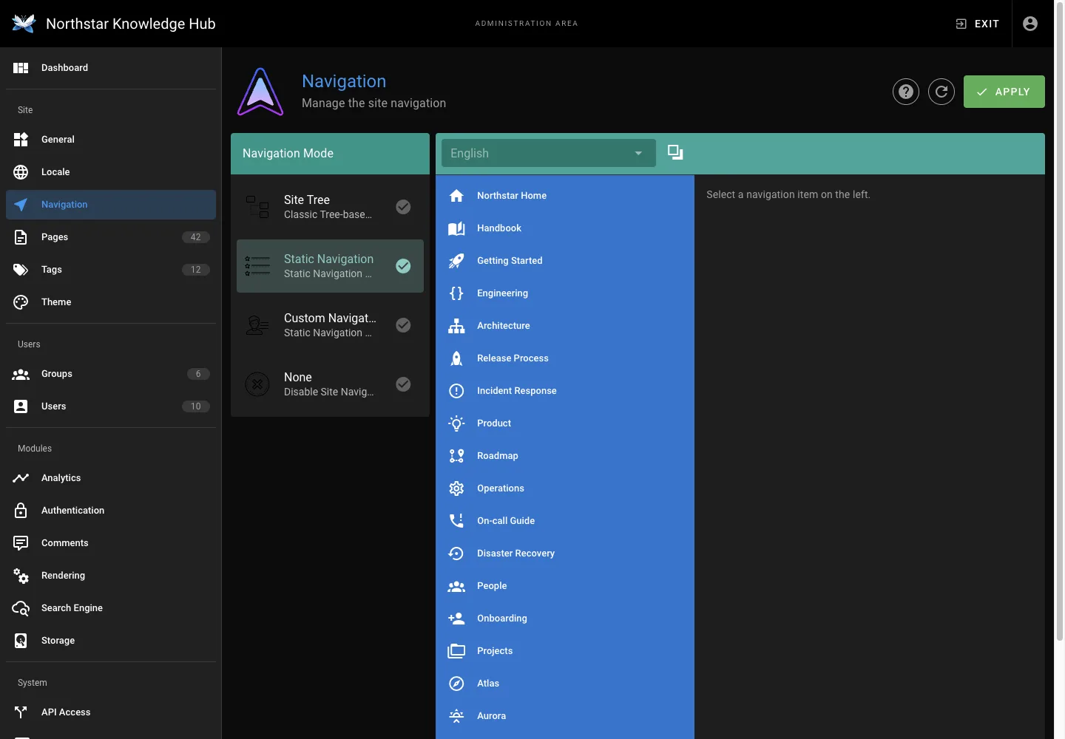Click the lock icon beside Authentication

(x=21, y=511)
